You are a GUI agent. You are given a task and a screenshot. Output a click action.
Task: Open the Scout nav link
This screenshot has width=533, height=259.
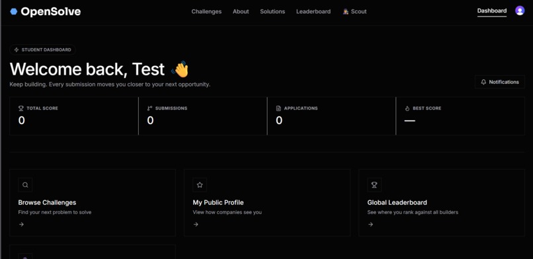pyautogui.click(x=354, y=11)
